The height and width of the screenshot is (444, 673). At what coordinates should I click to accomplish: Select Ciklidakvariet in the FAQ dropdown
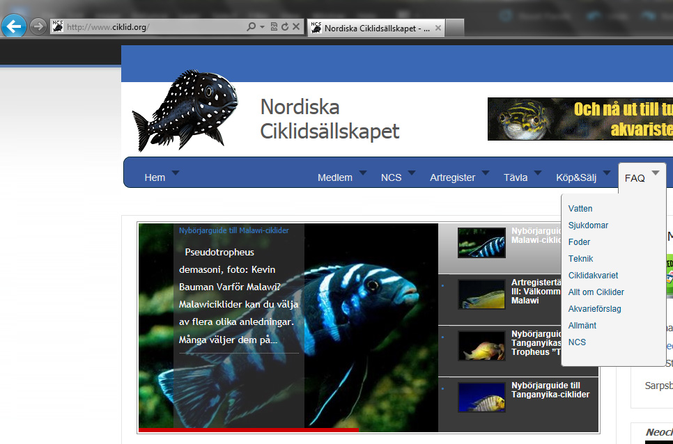pyautogui.click(x=593, y=276)
